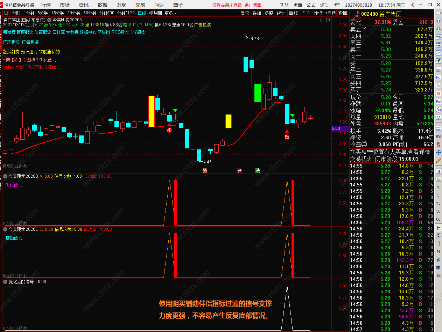Click the RSI indicator sidebar icon
The image size is (442, 332).
pos(438,136)
